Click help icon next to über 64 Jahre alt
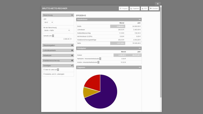203x114 pixels. coord(58,70)
